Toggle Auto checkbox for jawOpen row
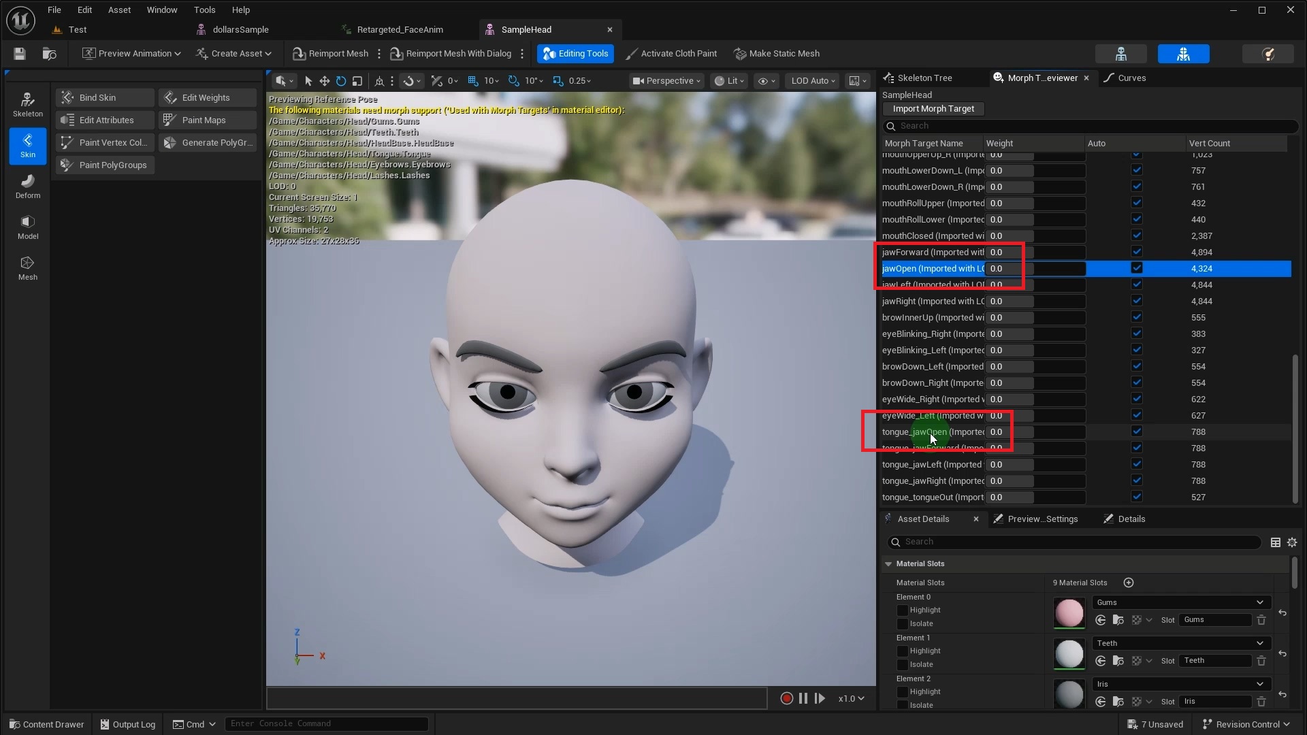 (x=1136, y=268)
